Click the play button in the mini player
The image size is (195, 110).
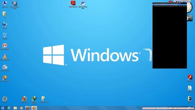tap(179, 2)
